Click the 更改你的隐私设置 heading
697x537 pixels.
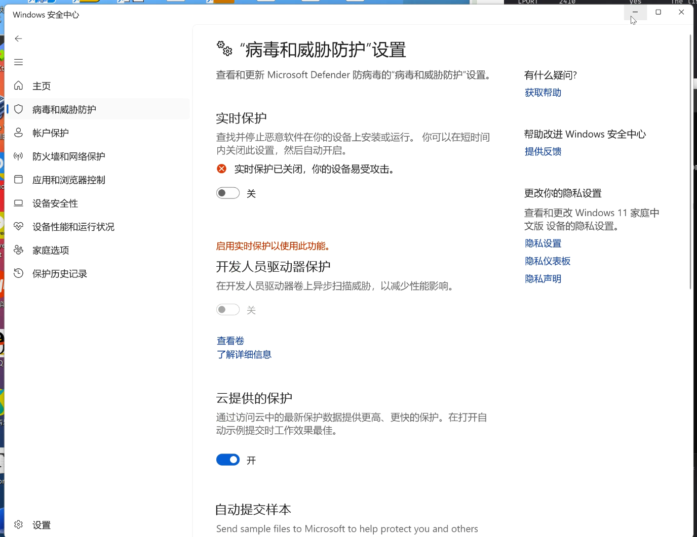pos(563,193)
